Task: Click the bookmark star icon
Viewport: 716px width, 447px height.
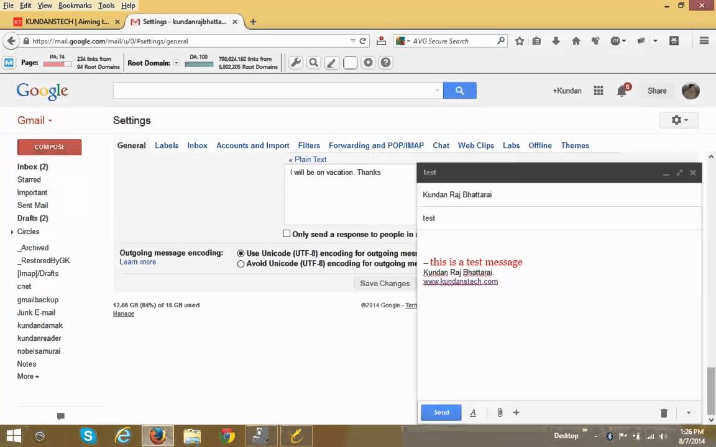Action: click(520, 41)
